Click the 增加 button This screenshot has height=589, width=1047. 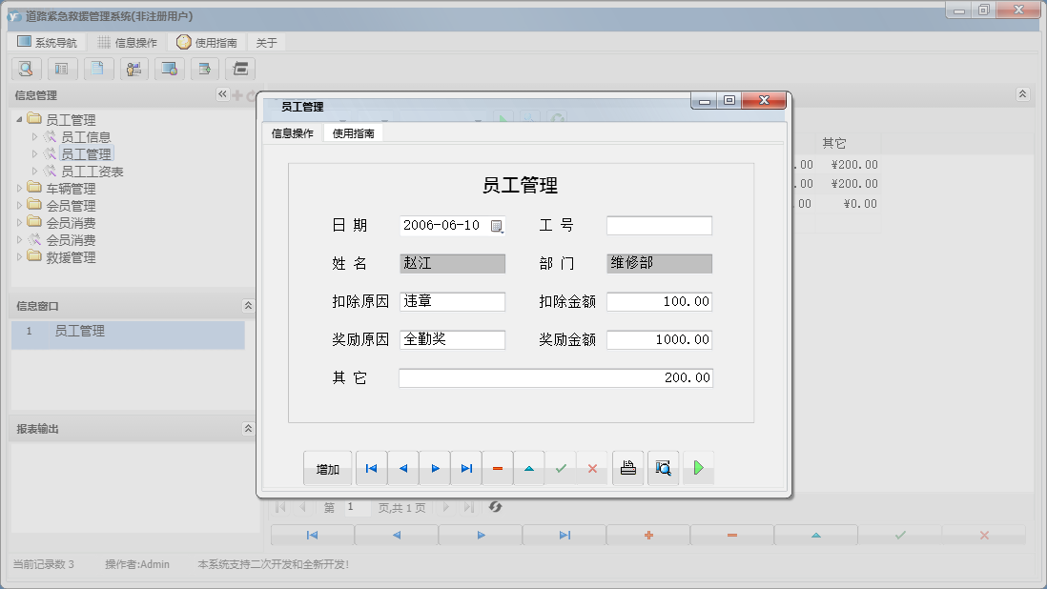(329, 467)
